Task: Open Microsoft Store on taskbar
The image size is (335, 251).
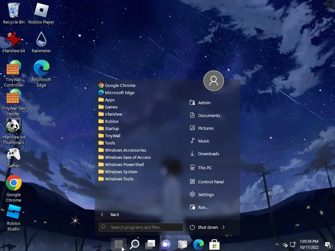Action: coord(214,244)
